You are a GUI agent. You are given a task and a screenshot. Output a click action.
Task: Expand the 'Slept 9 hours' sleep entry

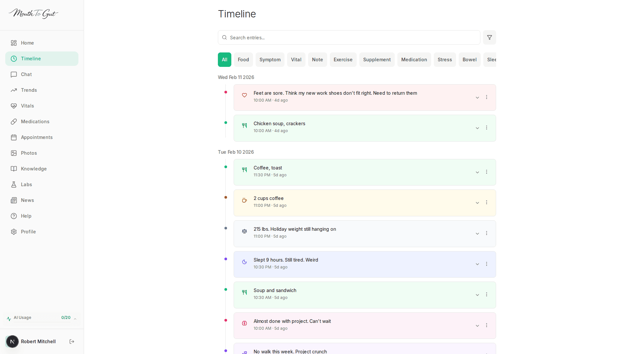tap(477, 264)
